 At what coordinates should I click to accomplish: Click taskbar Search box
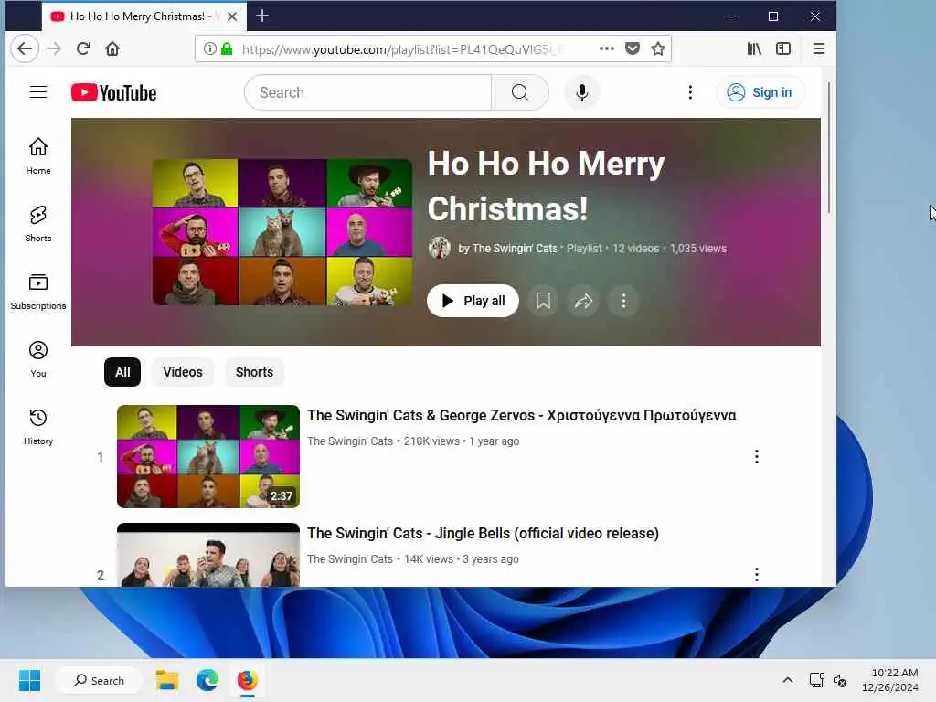[99, 680]
